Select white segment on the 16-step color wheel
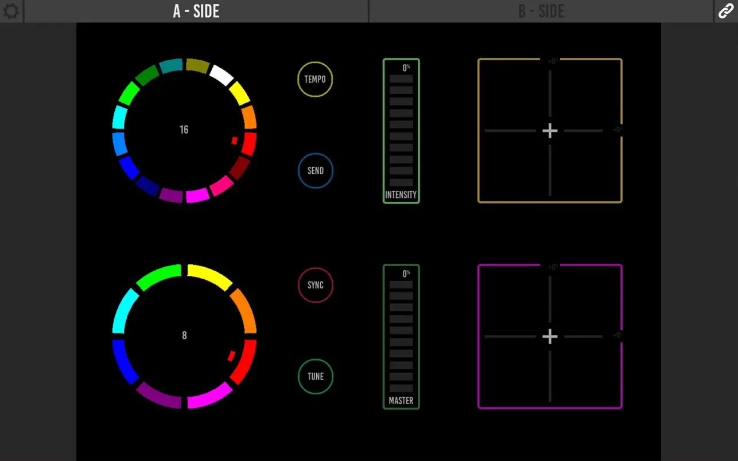Viewport: 738px width, 461px height. point(222,75)
